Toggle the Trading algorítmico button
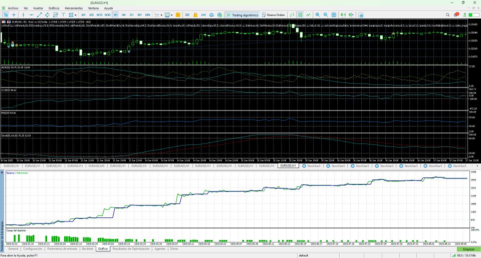The image size is (481, 258). click(243, 15)
